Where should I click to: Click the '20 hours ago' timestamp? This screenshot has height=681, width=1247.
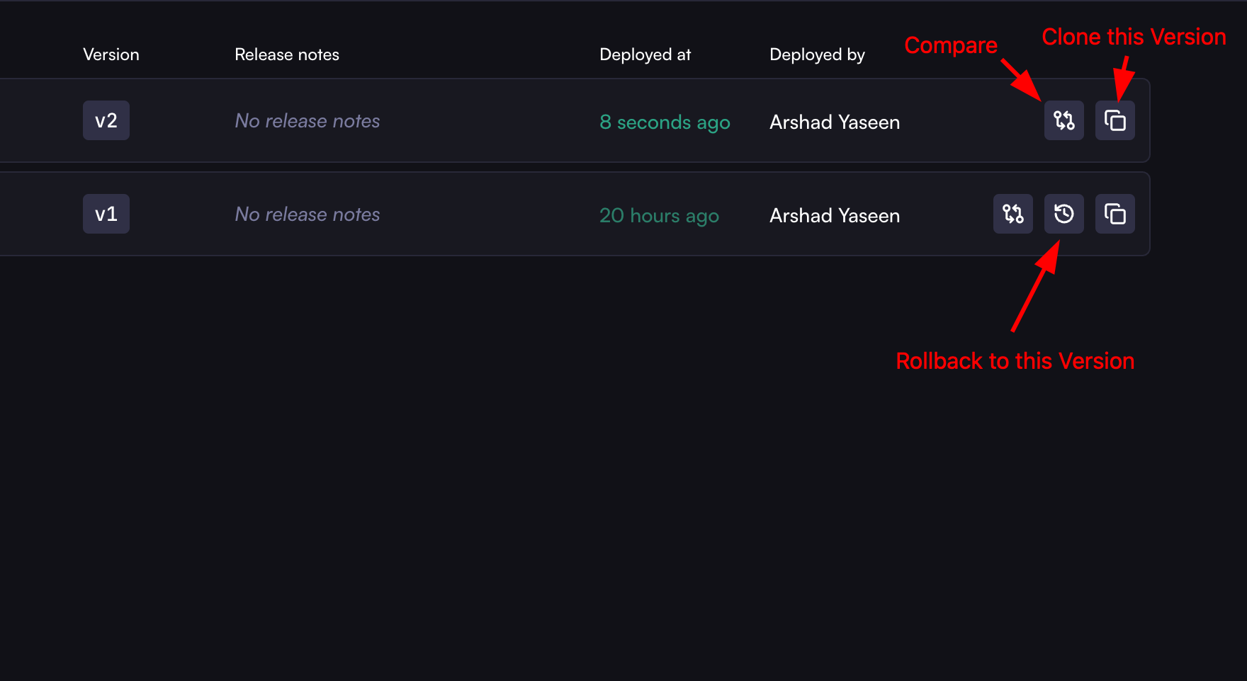(x=659, y=215)
